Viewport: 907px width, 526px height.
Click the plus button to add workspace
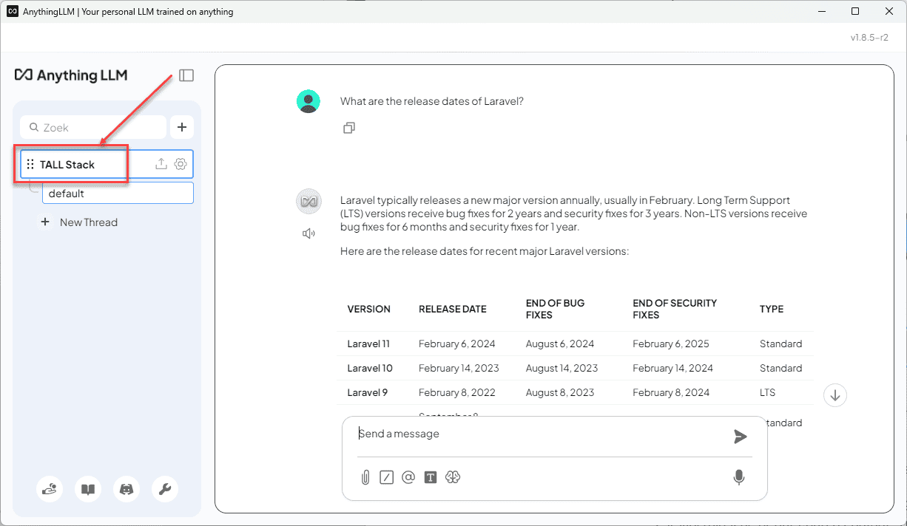click(182, 127)
